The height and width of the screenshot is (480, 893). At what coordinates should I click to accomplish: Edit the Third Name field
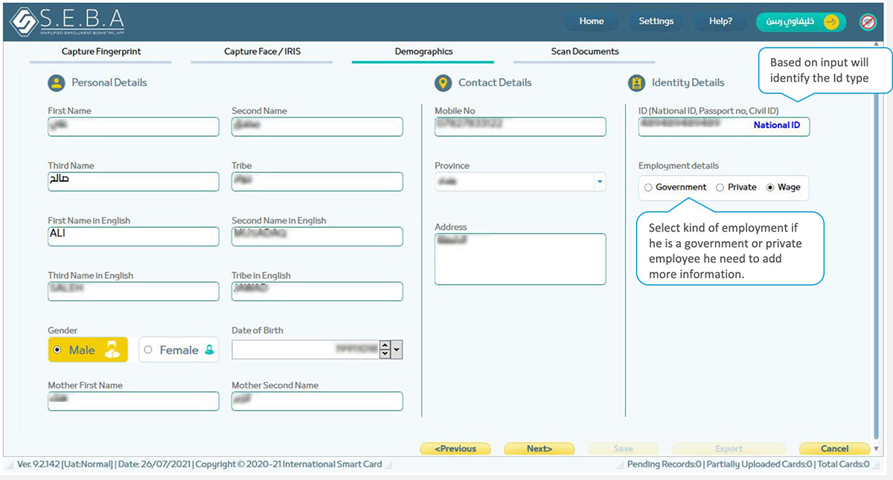click(134, 182)
